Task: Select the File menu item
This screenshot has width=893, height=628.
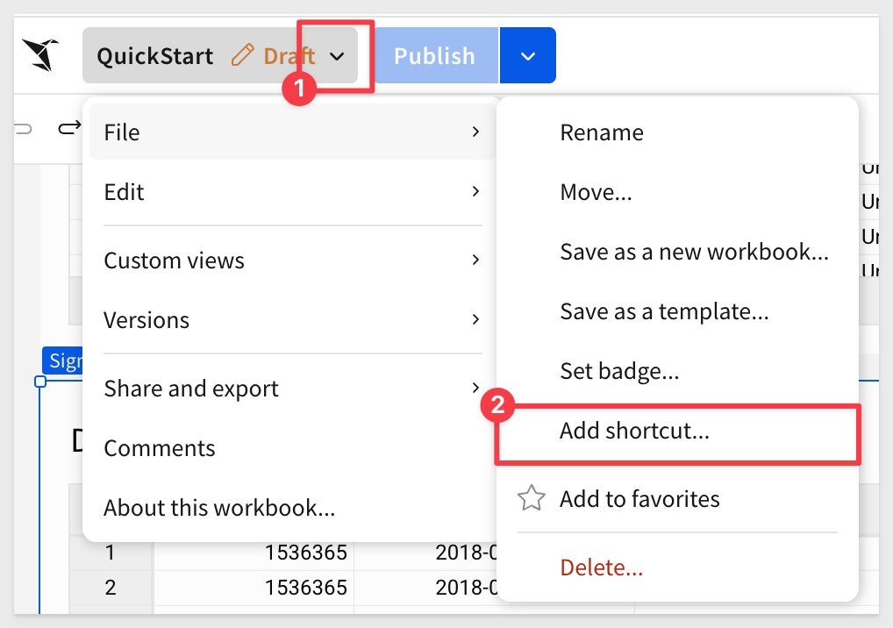Action: point(289,132)
